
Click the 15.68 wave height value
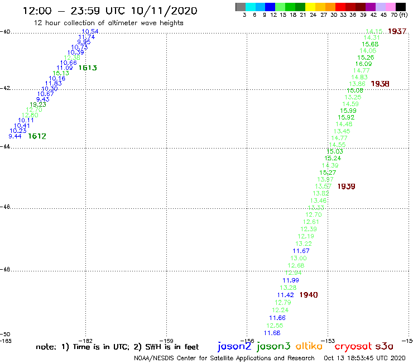370,44
